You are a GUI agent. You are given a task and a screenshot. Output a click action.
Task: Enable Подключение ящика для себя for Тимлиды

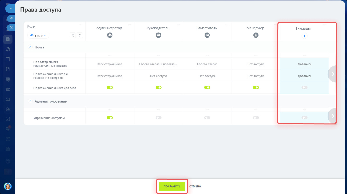pyautogui.click(x=304, y=88)
